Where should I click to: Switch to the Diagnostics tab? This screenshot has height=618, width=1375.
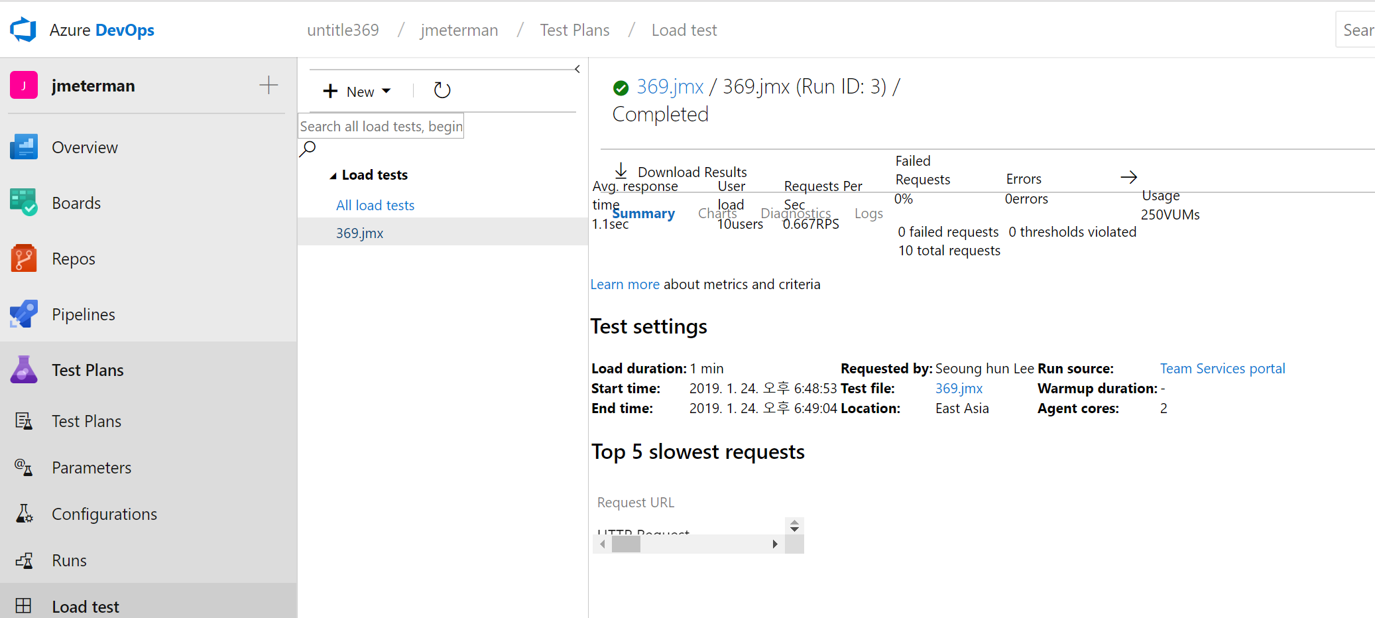click(x=796, y=214)
